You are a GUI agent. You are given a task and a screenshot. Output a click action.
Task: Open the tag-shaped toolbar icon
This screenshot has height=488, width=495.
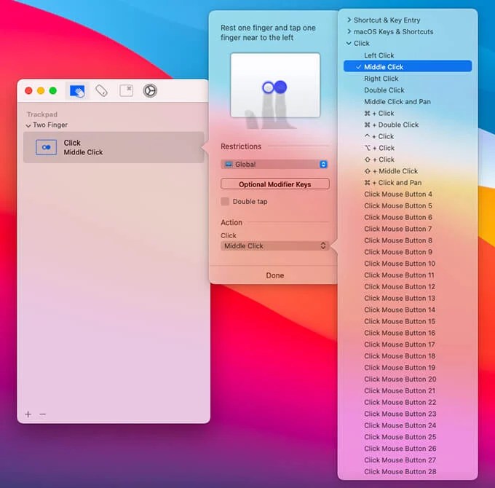tap(102, 91)
